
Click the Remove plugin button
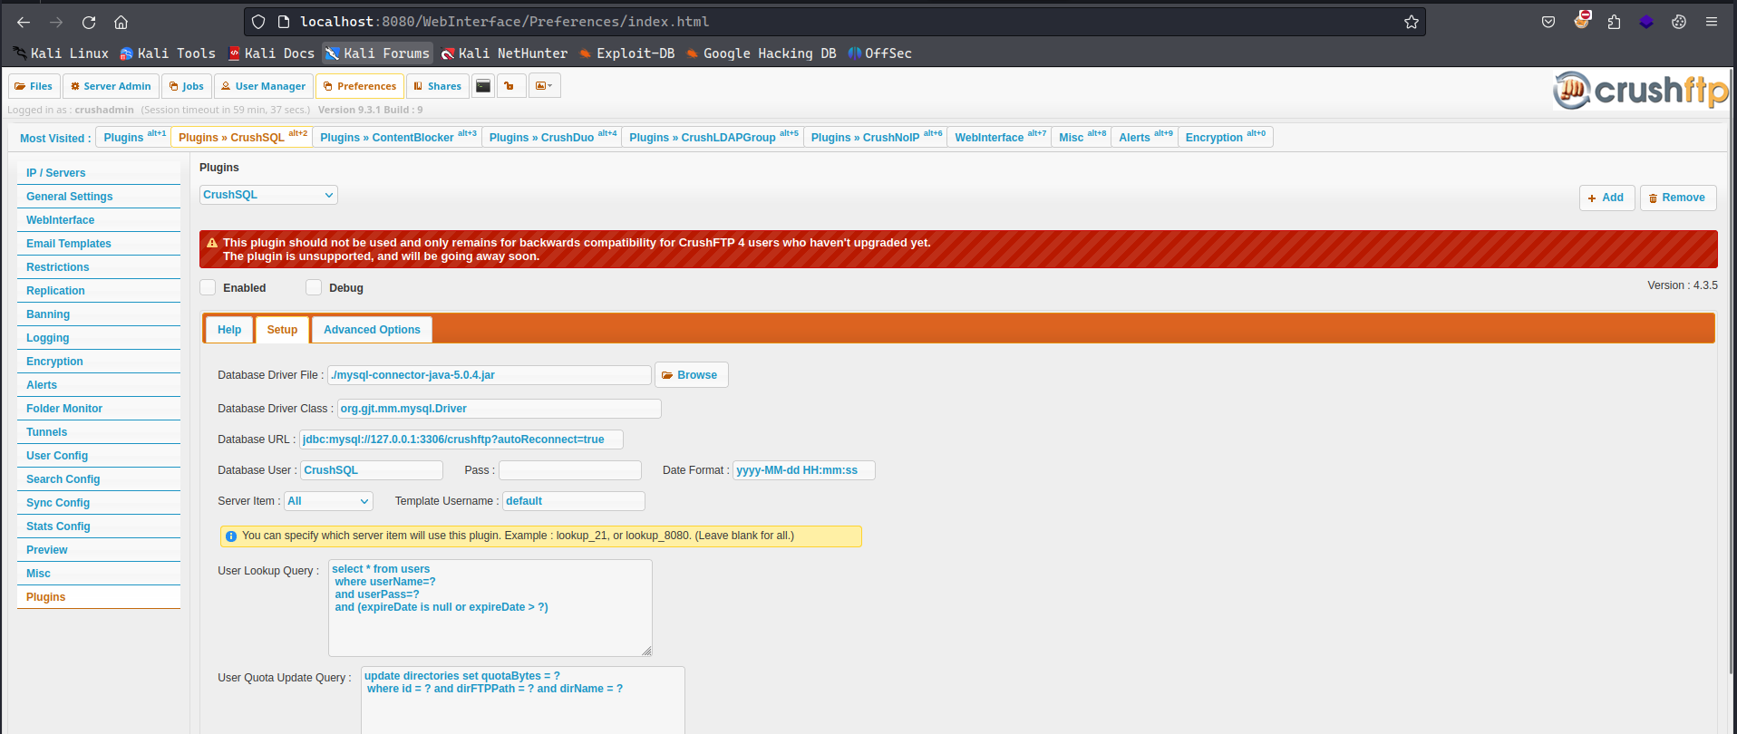point(1677,198)
